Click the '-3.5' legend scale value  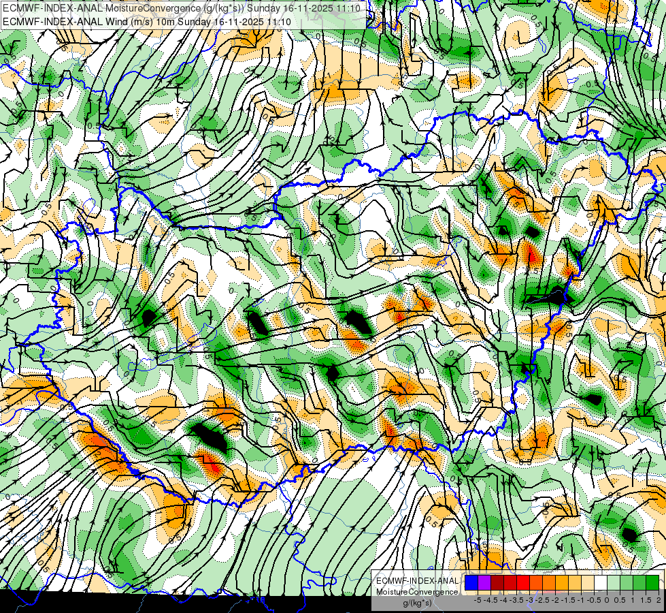[516, 600]
